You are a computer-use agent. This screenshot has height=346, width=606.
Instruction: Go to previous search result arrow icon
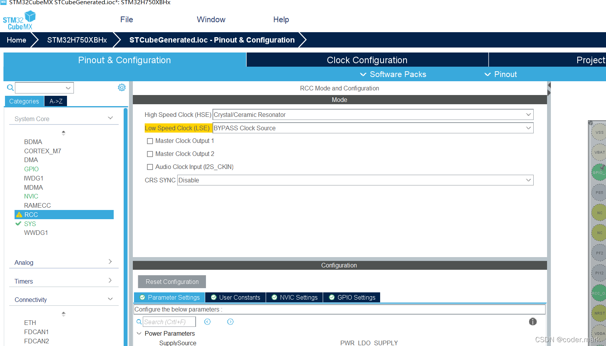tap(207, 322)
